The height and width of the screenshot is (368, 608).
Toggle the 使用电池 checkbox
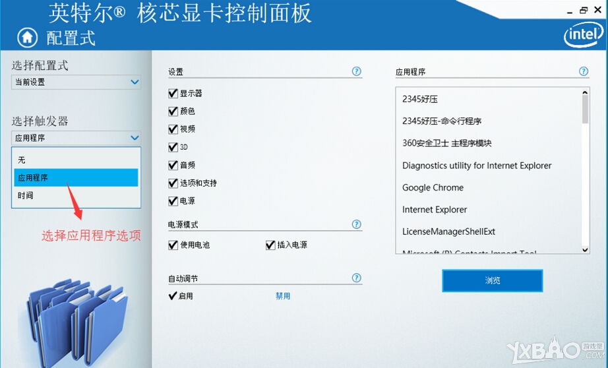pos(173,245)
